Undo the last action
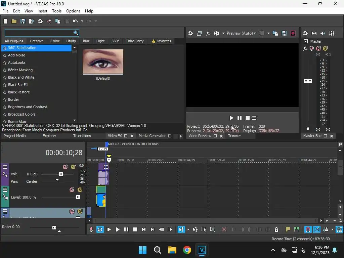Viewport: 344px width, 258px height. [75, 21]
